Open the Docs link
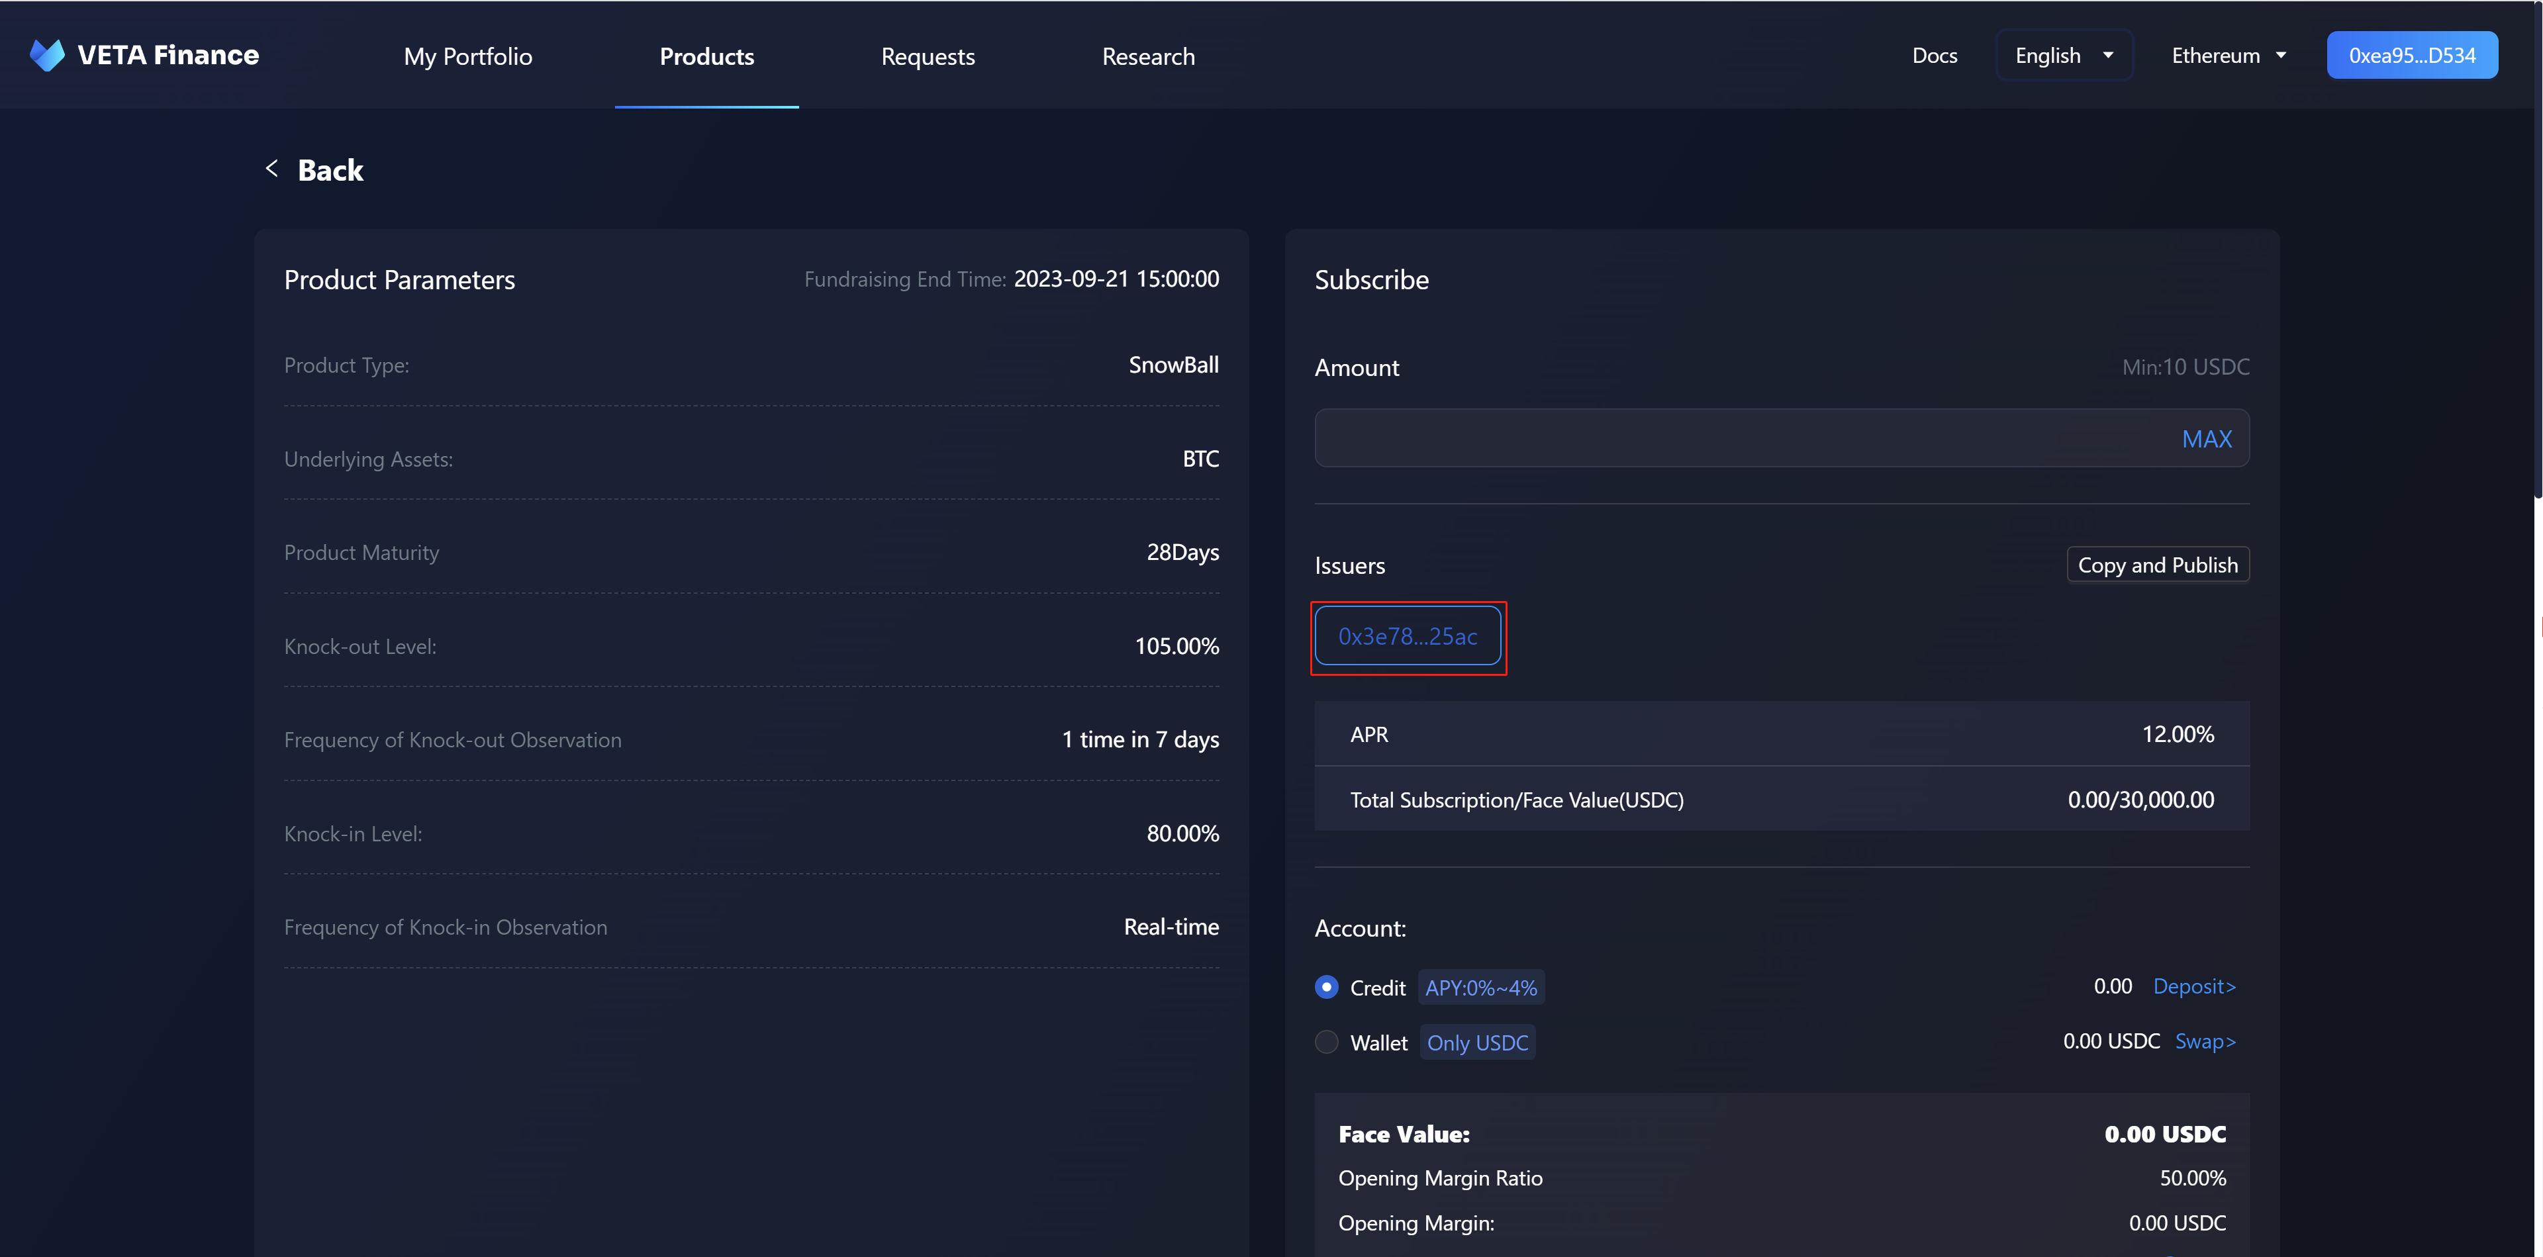Viewport: 2543px width, 1257px height. coord(1934,55)
